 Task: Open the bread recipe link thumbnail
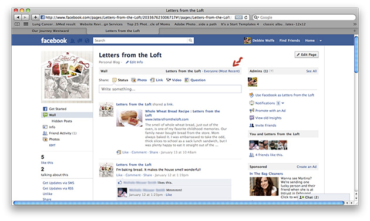click(x=129, y=118)
